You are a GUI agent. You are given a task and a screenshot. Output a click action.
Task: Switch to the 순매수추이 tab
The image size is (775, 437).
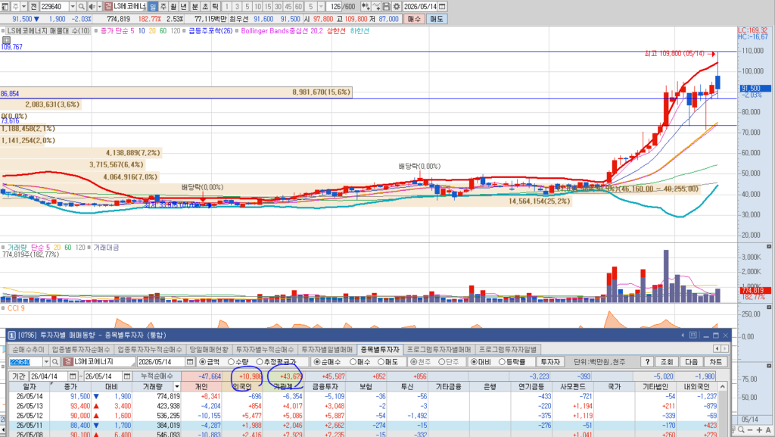28,349
